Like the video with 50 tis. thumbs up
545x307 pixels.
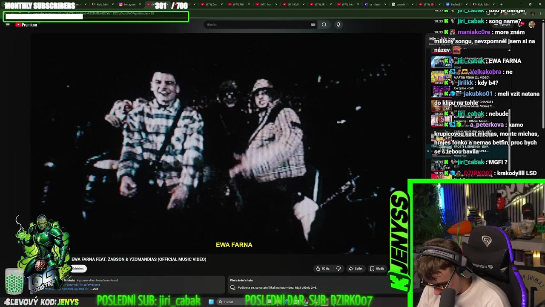(x=323, y=269)
